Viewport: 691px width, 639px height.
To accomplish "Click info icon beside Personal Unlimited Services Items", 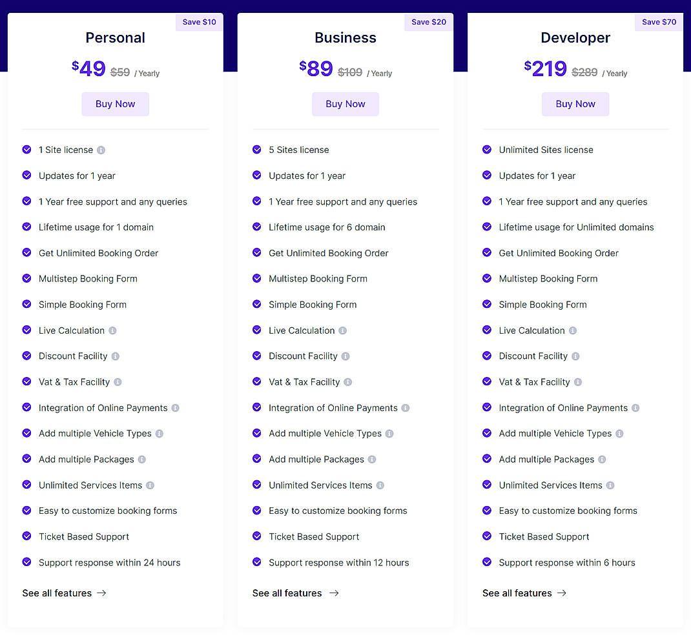I will [x=150, y=485].
